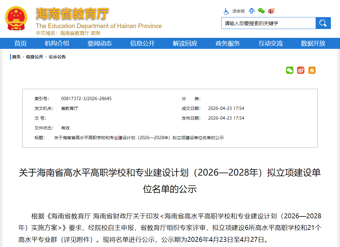Click the Weibo icon in the header

[x=271, y=11]
